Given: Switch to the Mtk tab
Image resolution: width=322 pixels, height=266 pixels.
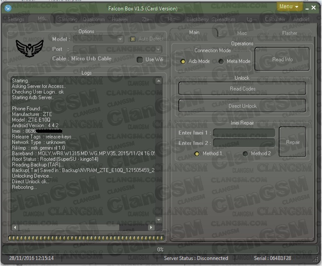Looking at the screenshot, I should click(41, 19).
